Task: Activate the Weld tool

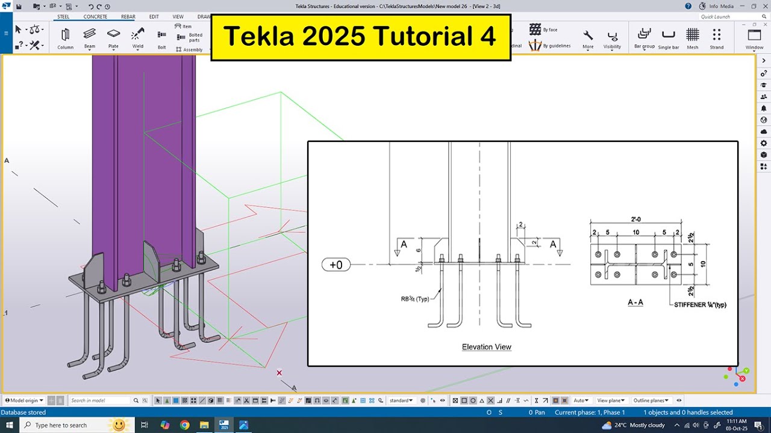Action: tap(138, 38)
